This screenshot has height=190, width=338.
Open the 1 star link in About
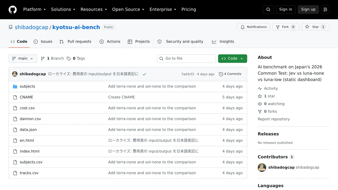[266, 96]
